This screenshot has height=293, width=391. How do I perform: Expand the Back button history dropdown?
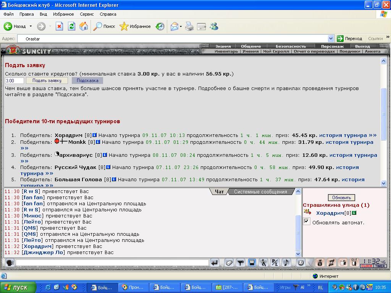(30, 26)
